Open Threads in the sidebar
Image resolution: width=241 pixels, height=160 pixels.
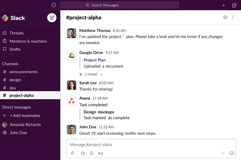pyautogui.click(x=16, y=33)
